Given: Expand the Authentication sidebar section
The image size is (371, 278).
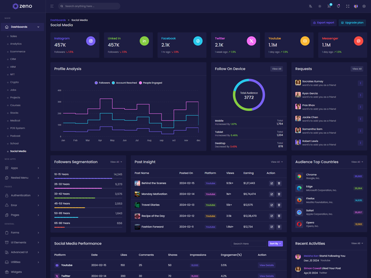Looking at the screenshot, I should (22, 196).
